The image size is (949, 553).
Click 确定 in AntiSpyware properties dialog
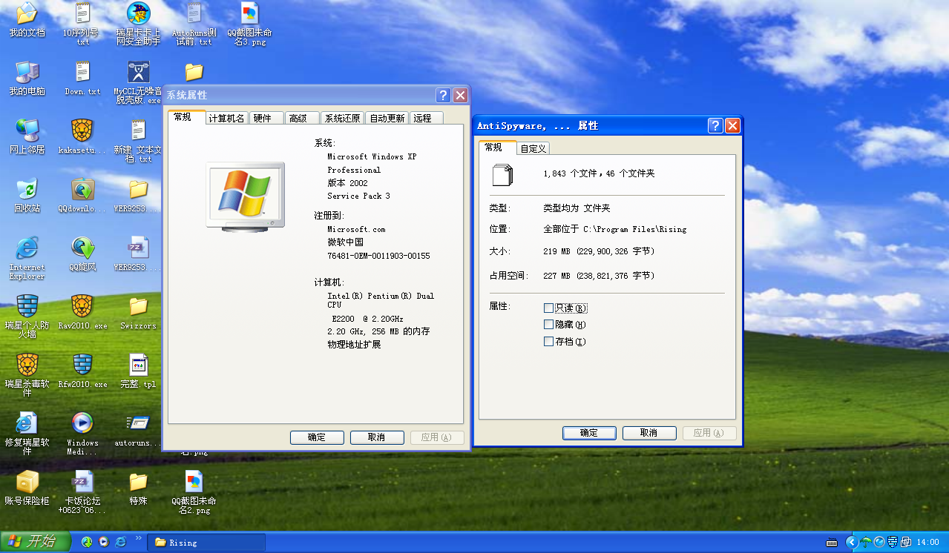(589, 433)
